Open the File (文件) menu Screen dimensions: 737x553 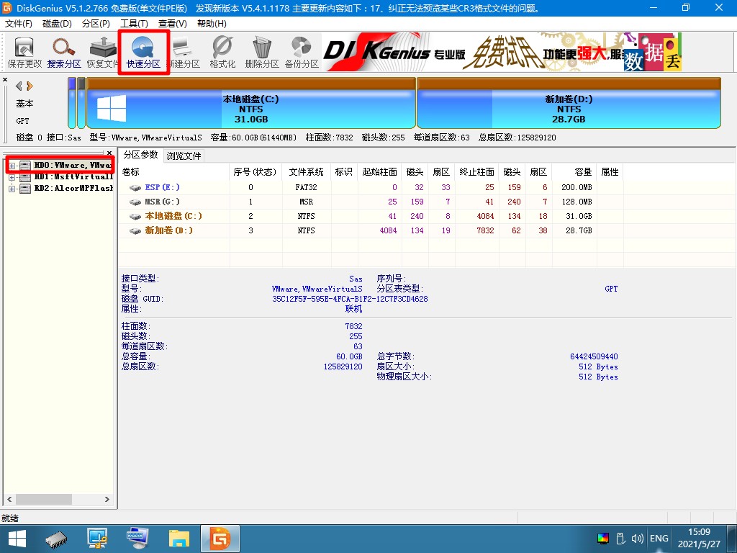[x=18, y=24]
